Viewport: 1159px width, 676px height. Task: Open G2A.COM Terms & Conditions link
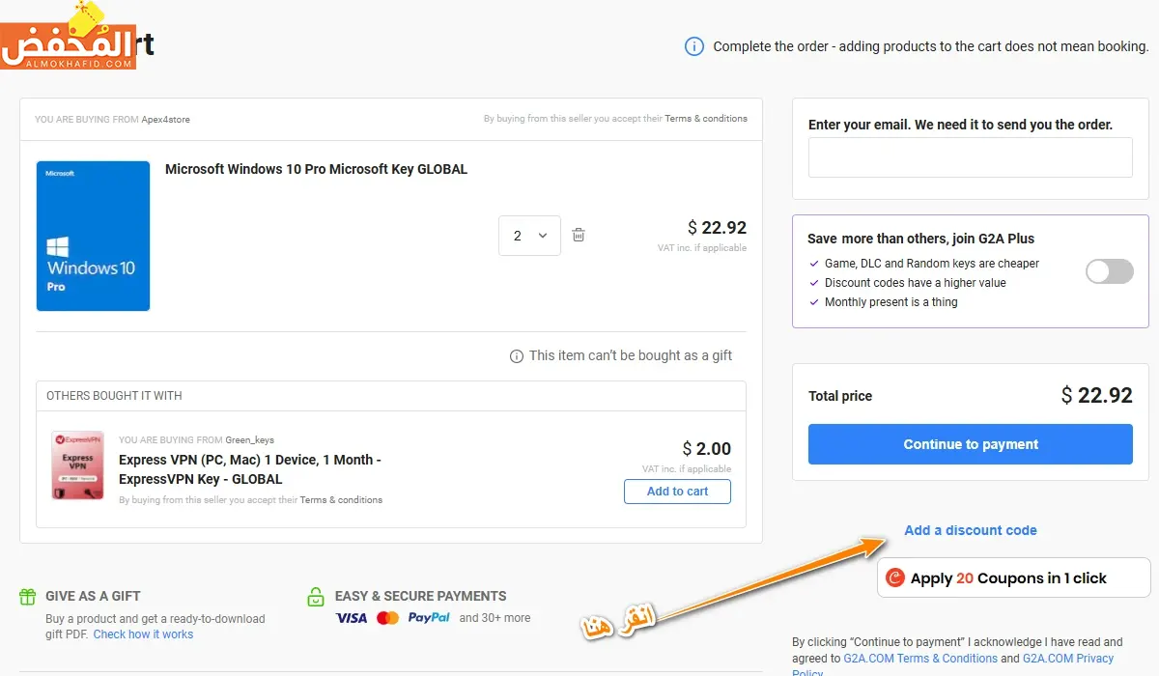click(x=919, y=659)
